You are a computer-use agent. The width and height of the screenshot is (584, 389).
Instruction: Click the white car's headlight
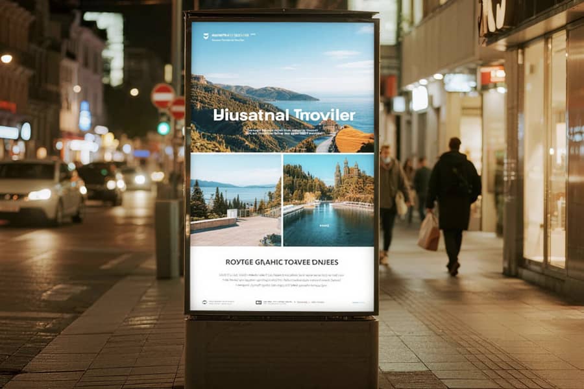pos(40,194)
